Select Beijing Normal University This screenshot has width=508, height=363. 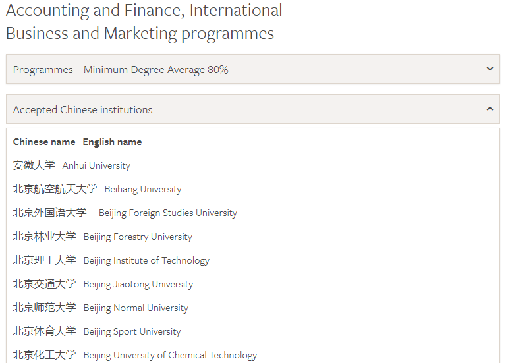[136, 308]
